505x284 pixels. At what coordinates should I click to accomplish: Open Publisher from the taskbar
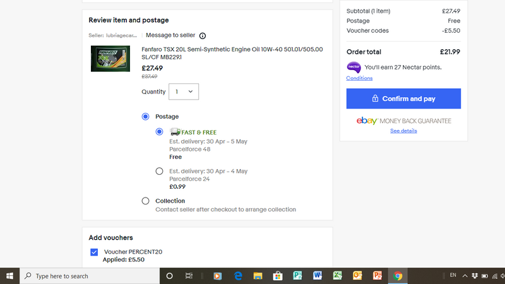click(x=297, y=276)
